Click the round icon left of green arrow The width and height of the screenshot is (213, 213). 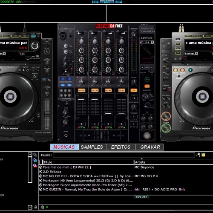42,207
